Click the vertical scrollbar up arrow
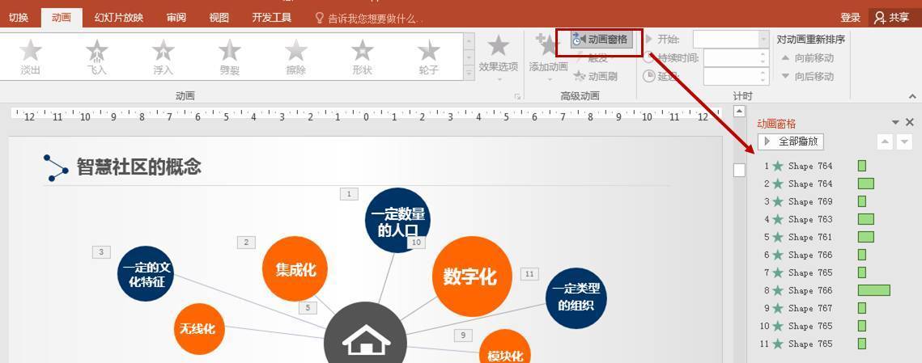 pyautogui.click(x=739, y=112)
